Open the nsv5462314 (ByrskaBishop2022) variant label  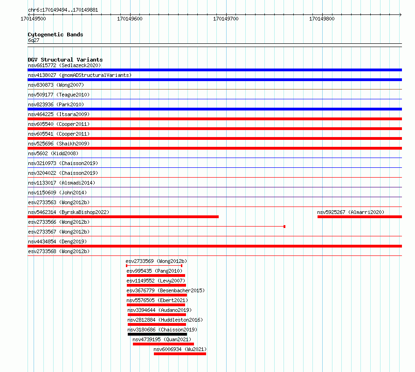click(69, 212)
